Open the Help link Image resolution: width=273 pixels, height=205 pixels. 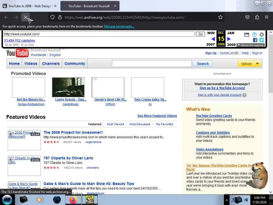click(x=245, y=53)
